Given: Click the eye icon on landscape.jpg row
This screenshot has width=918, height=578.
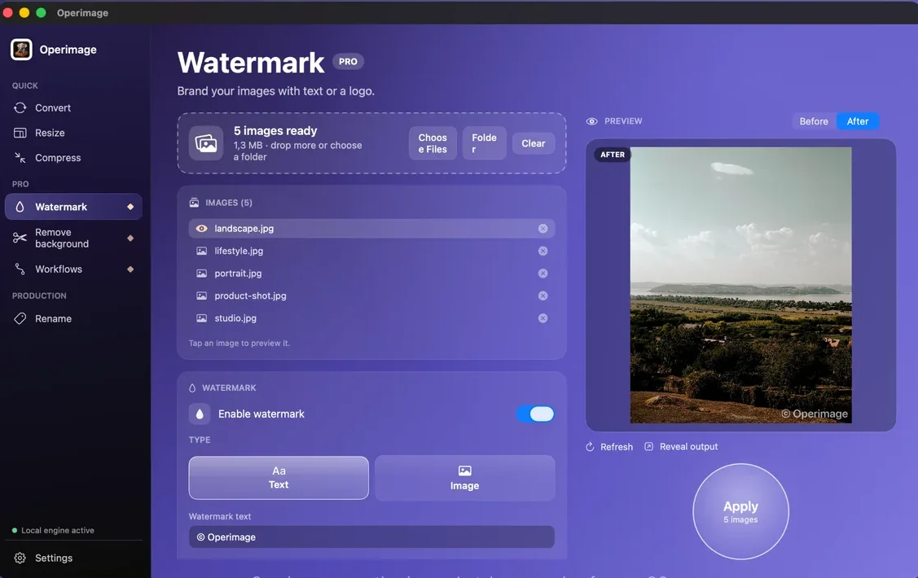Looking at the screenshot, I should click(x=201, y=229).
